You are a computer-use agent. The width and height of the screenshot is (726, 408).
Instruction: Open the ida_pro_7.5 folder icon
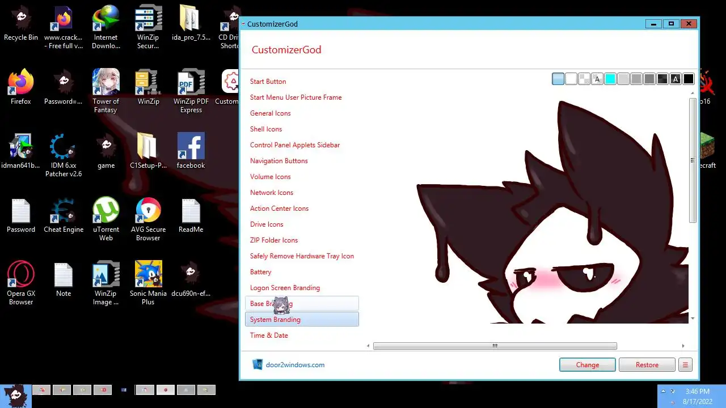191,24
